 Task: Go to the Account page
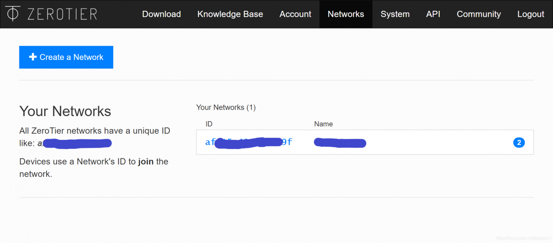coord(295,14)
